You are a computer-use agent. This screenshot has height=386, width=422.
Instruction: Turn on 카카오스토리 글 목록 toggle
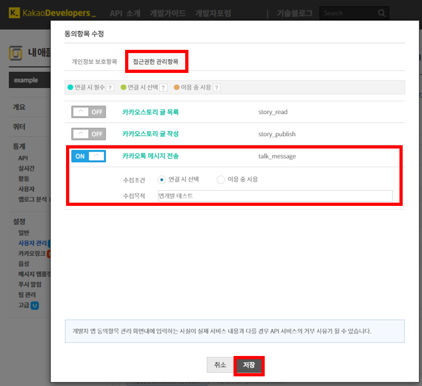(89, 112)
